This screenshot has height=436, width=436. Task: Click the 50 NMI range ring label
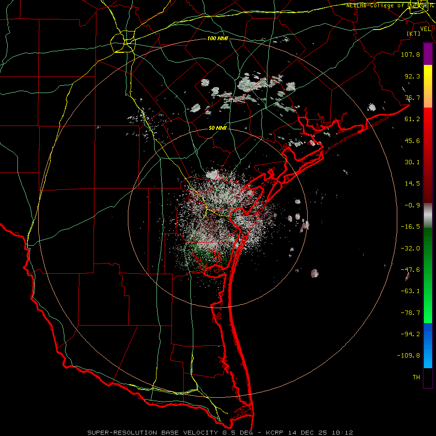pos(218,128)
